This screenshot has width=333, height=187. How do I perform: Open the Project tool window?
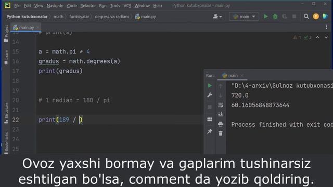pyautogui.click(x=6, y=33)
